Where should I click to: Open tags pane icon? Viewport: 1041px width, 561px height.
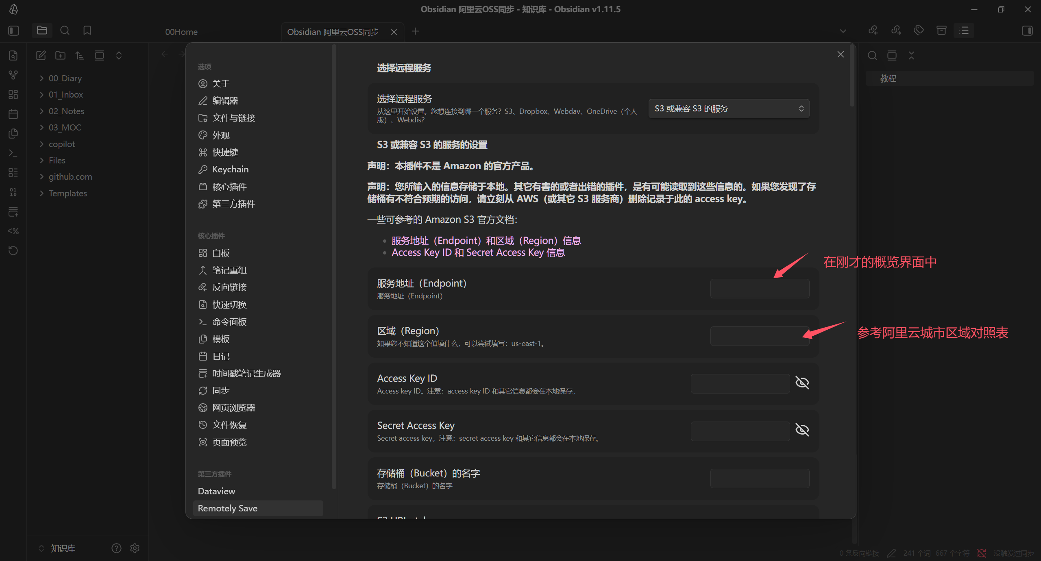click(x=919, y=30)
